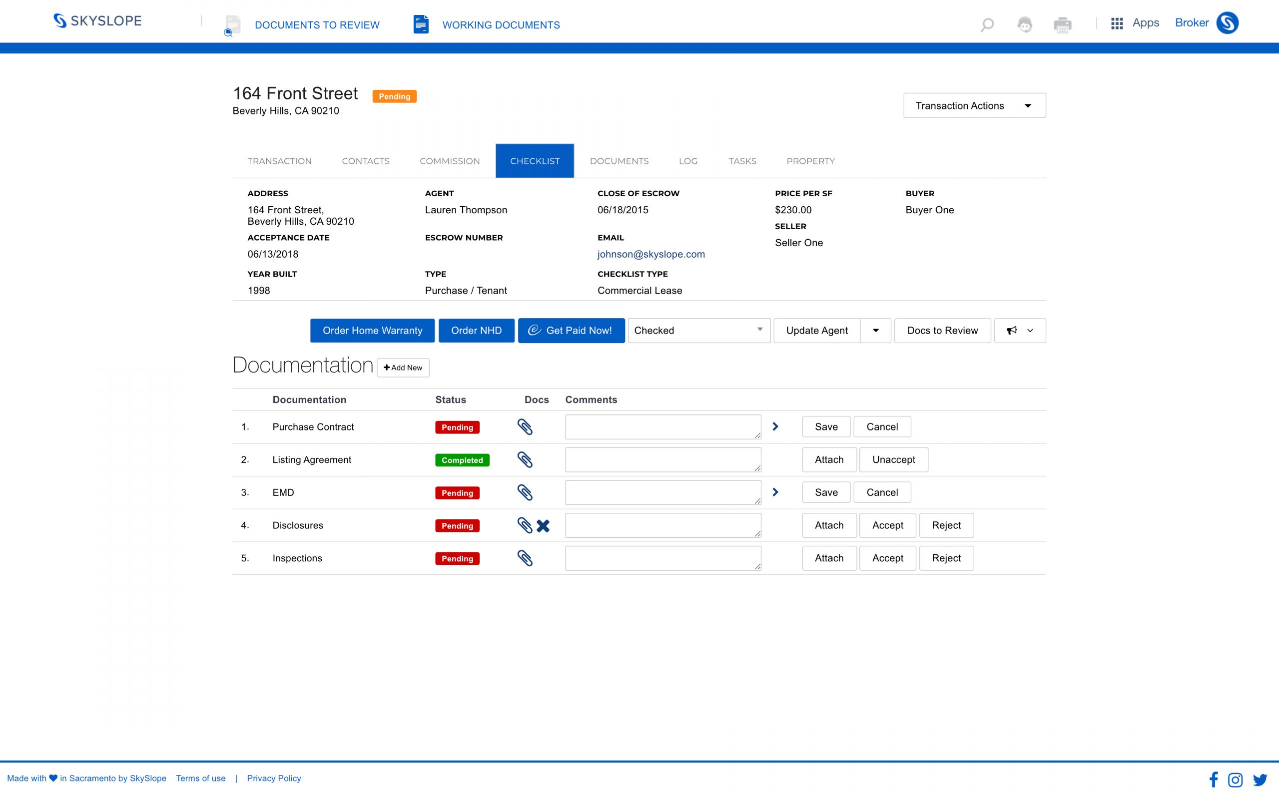Open SkySlope's Facebook icon in the footer
Image resolution: width=1279 pixels, height=799 pixels.
point(1214,780)
